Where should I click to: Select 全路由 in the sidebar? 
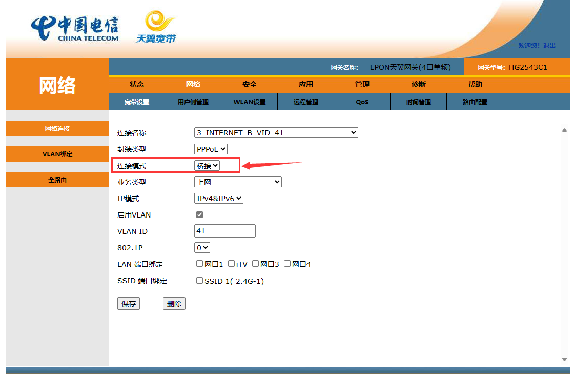[x=57, y=180]
